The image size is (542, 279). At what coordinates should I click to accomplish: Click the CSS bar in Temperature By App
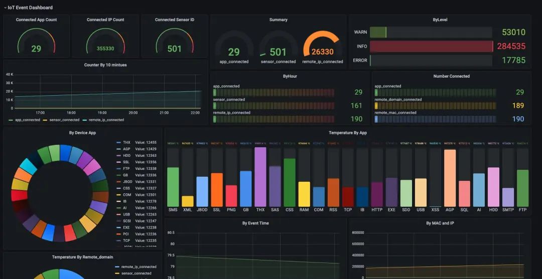[x=290, y=182]
